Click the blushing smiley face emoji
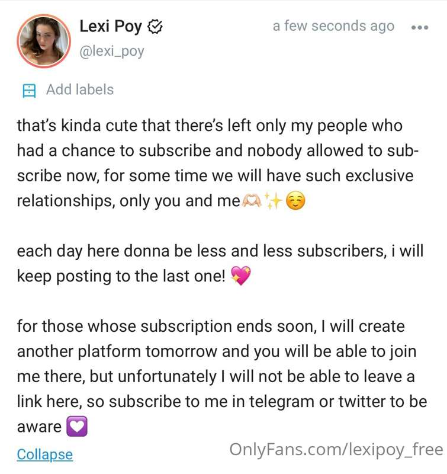This screenshot has width=447, height=474. [295, 201]
